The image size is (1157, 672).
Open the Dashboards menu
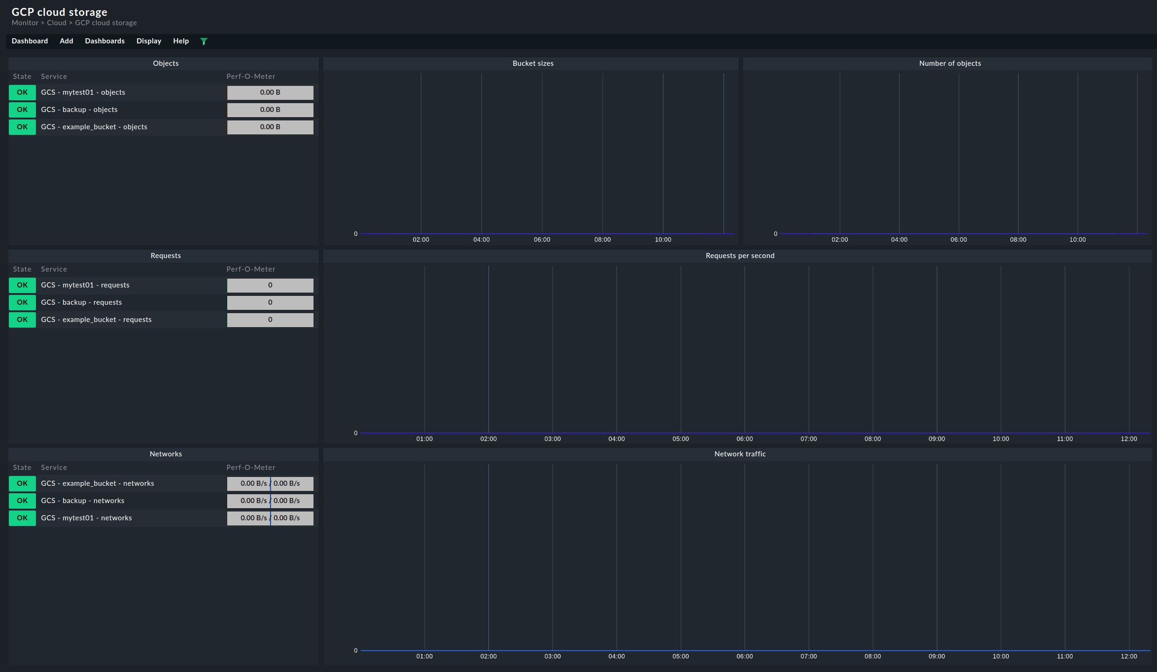click(x=105, y=41)
